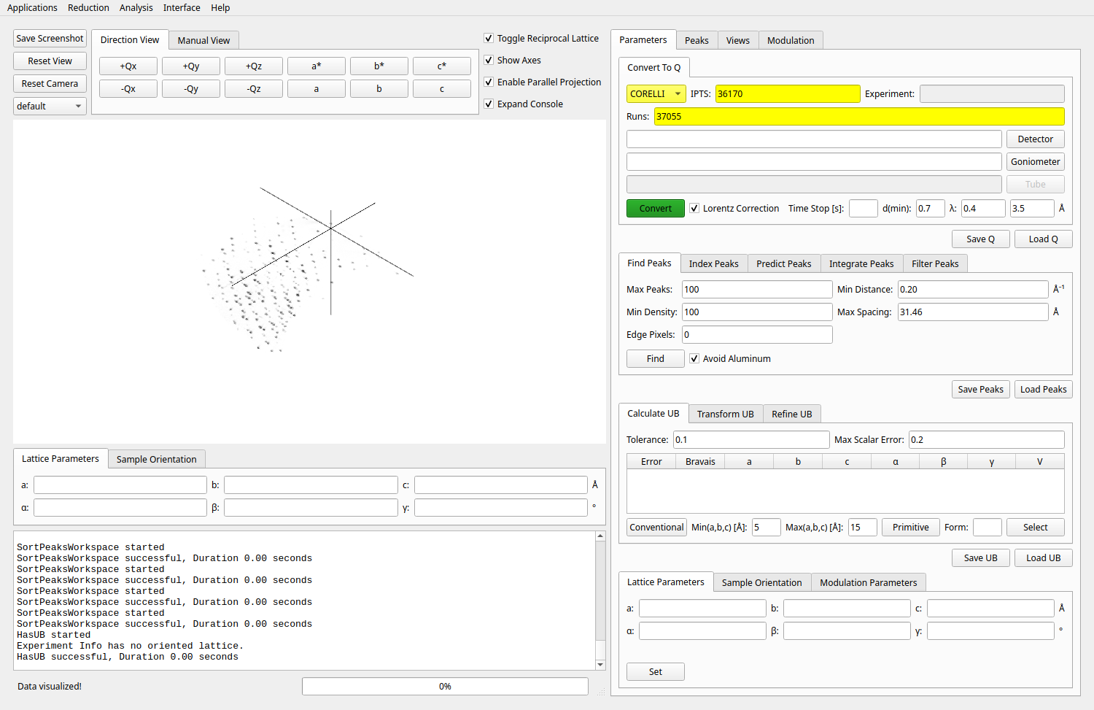
Task: Select the Predict Peaks tab
Action: point(783,263)
